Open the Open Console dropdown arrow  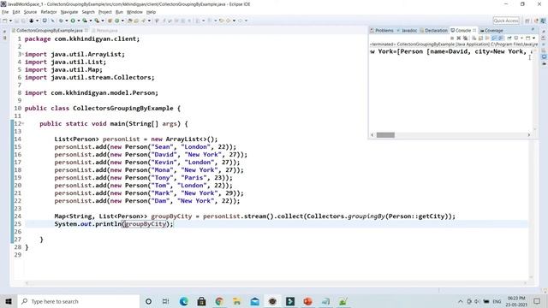pos(533,38)
